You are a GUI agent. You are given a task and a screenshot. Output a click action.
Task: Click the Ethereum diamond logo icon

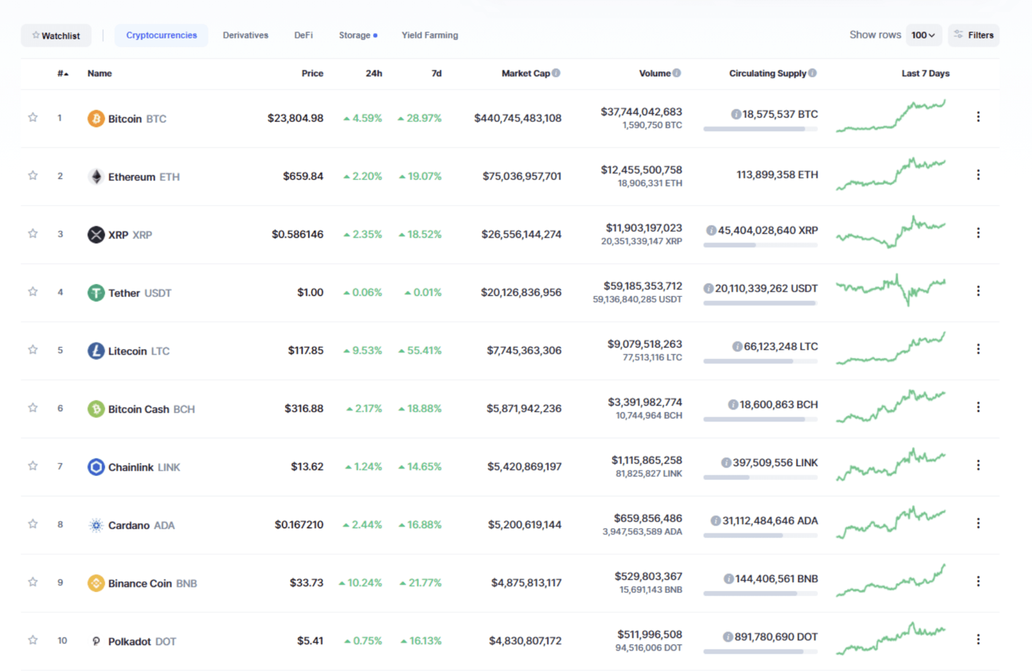[96, 177]
